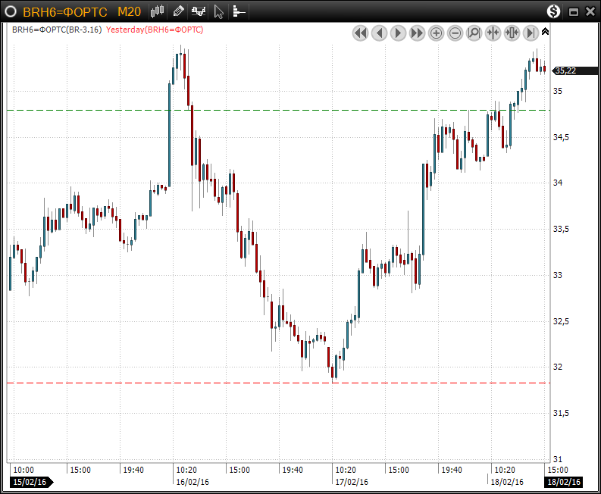Click the dollar sign icon in title bar
Screen dimensions: 601x494
554,11
